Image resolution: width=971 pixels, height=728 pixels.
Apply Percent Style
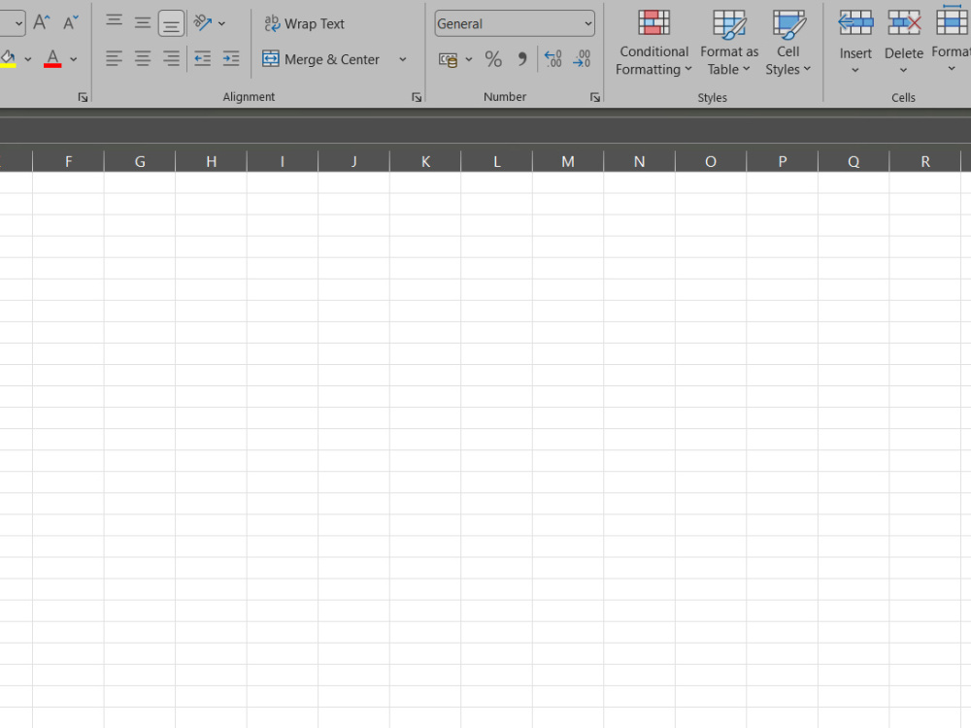coord(493,59)
